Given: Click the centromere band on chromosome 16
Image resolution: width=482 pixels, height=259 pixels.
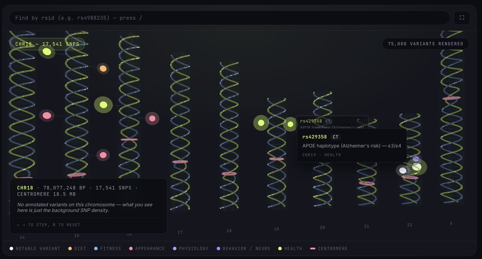Looking at the screenshot, I should click(x=129, y=139).
